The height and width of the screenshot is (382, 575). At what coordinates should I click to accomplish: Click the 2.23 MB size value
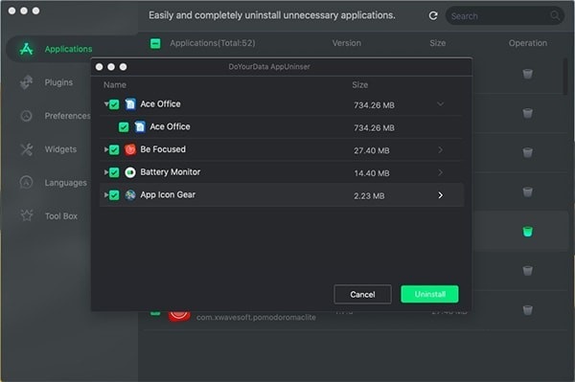click(x=369, y=196)
